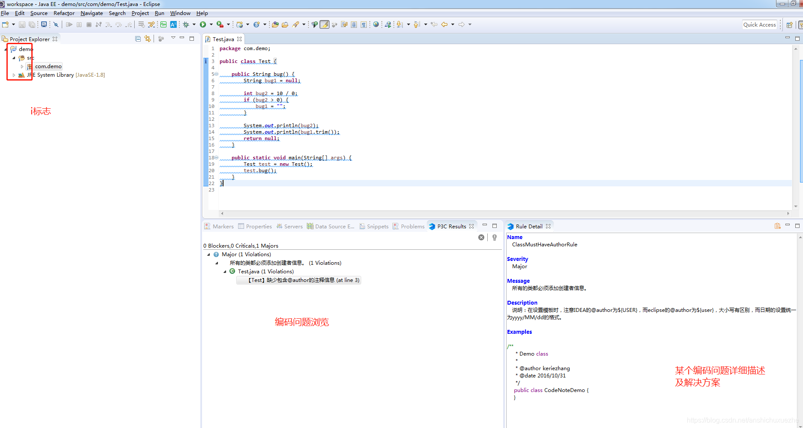
Task: Select the Debug icon on the toolbar
Action: [185, 24]
